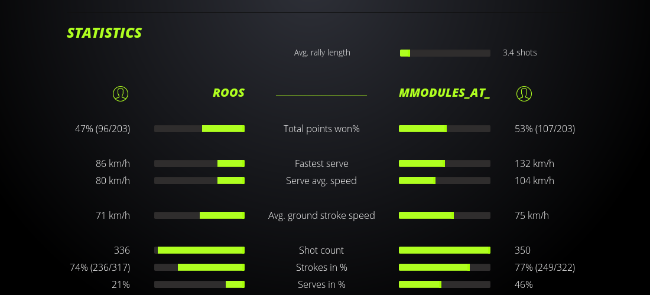Viewport: 650px width, 295px height.
Task: Click MMODULES_AT_'s Fastest serve bar
Action: (x=444, y=163)
